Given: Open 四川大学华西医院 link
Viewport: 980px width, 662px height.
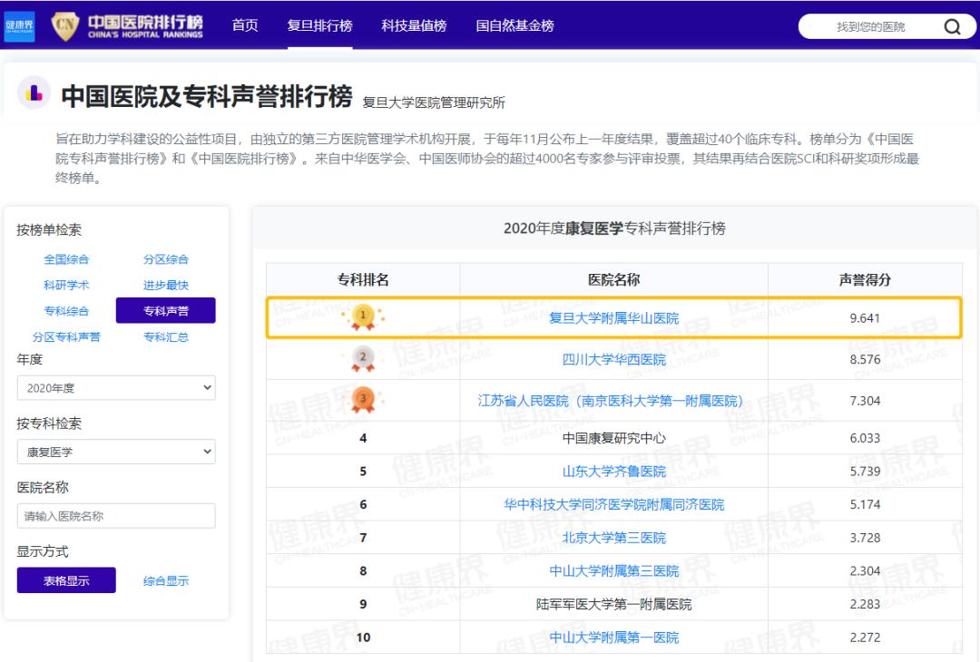Looking at the screenshot, I should click(x=613, y=360).
